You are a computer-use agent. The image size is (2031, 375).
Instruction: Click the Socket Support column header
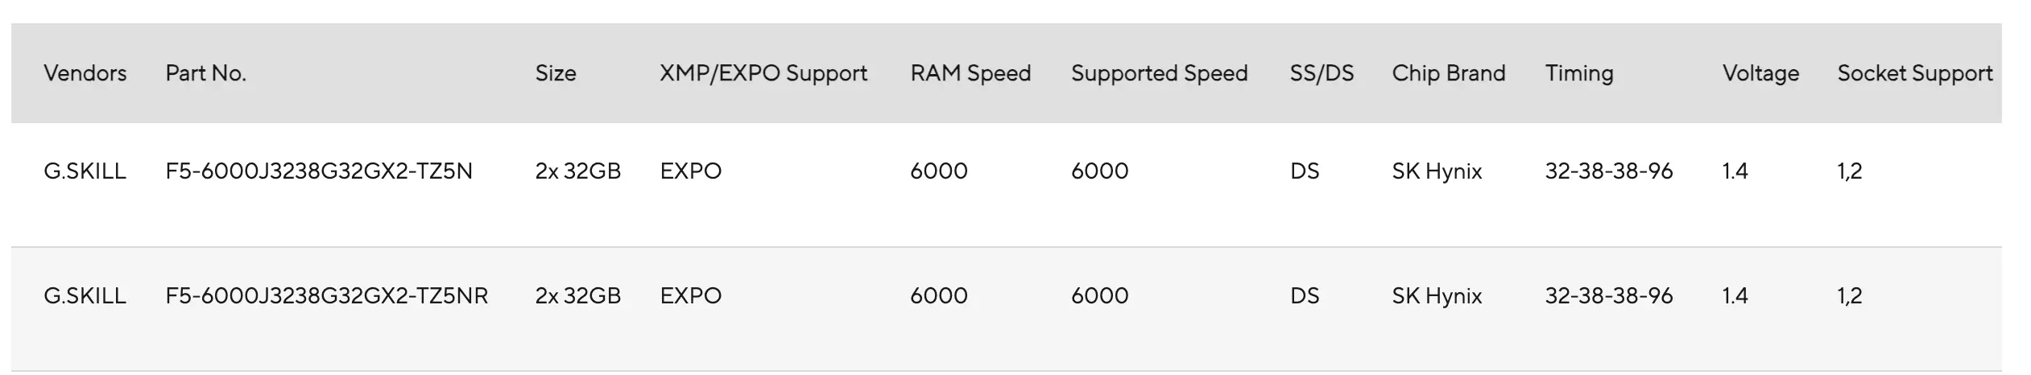tap(1914, 73)
